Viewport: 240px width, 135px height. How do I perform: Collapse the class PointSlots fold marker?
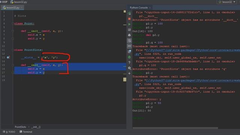coord(13,50)
